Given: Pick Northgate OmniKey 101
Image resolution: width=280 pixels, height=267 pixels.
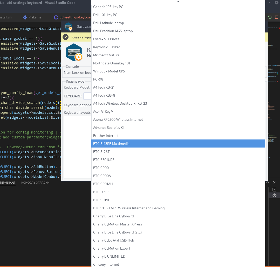Looking at the screenshot, I should [x=178, y=63].
